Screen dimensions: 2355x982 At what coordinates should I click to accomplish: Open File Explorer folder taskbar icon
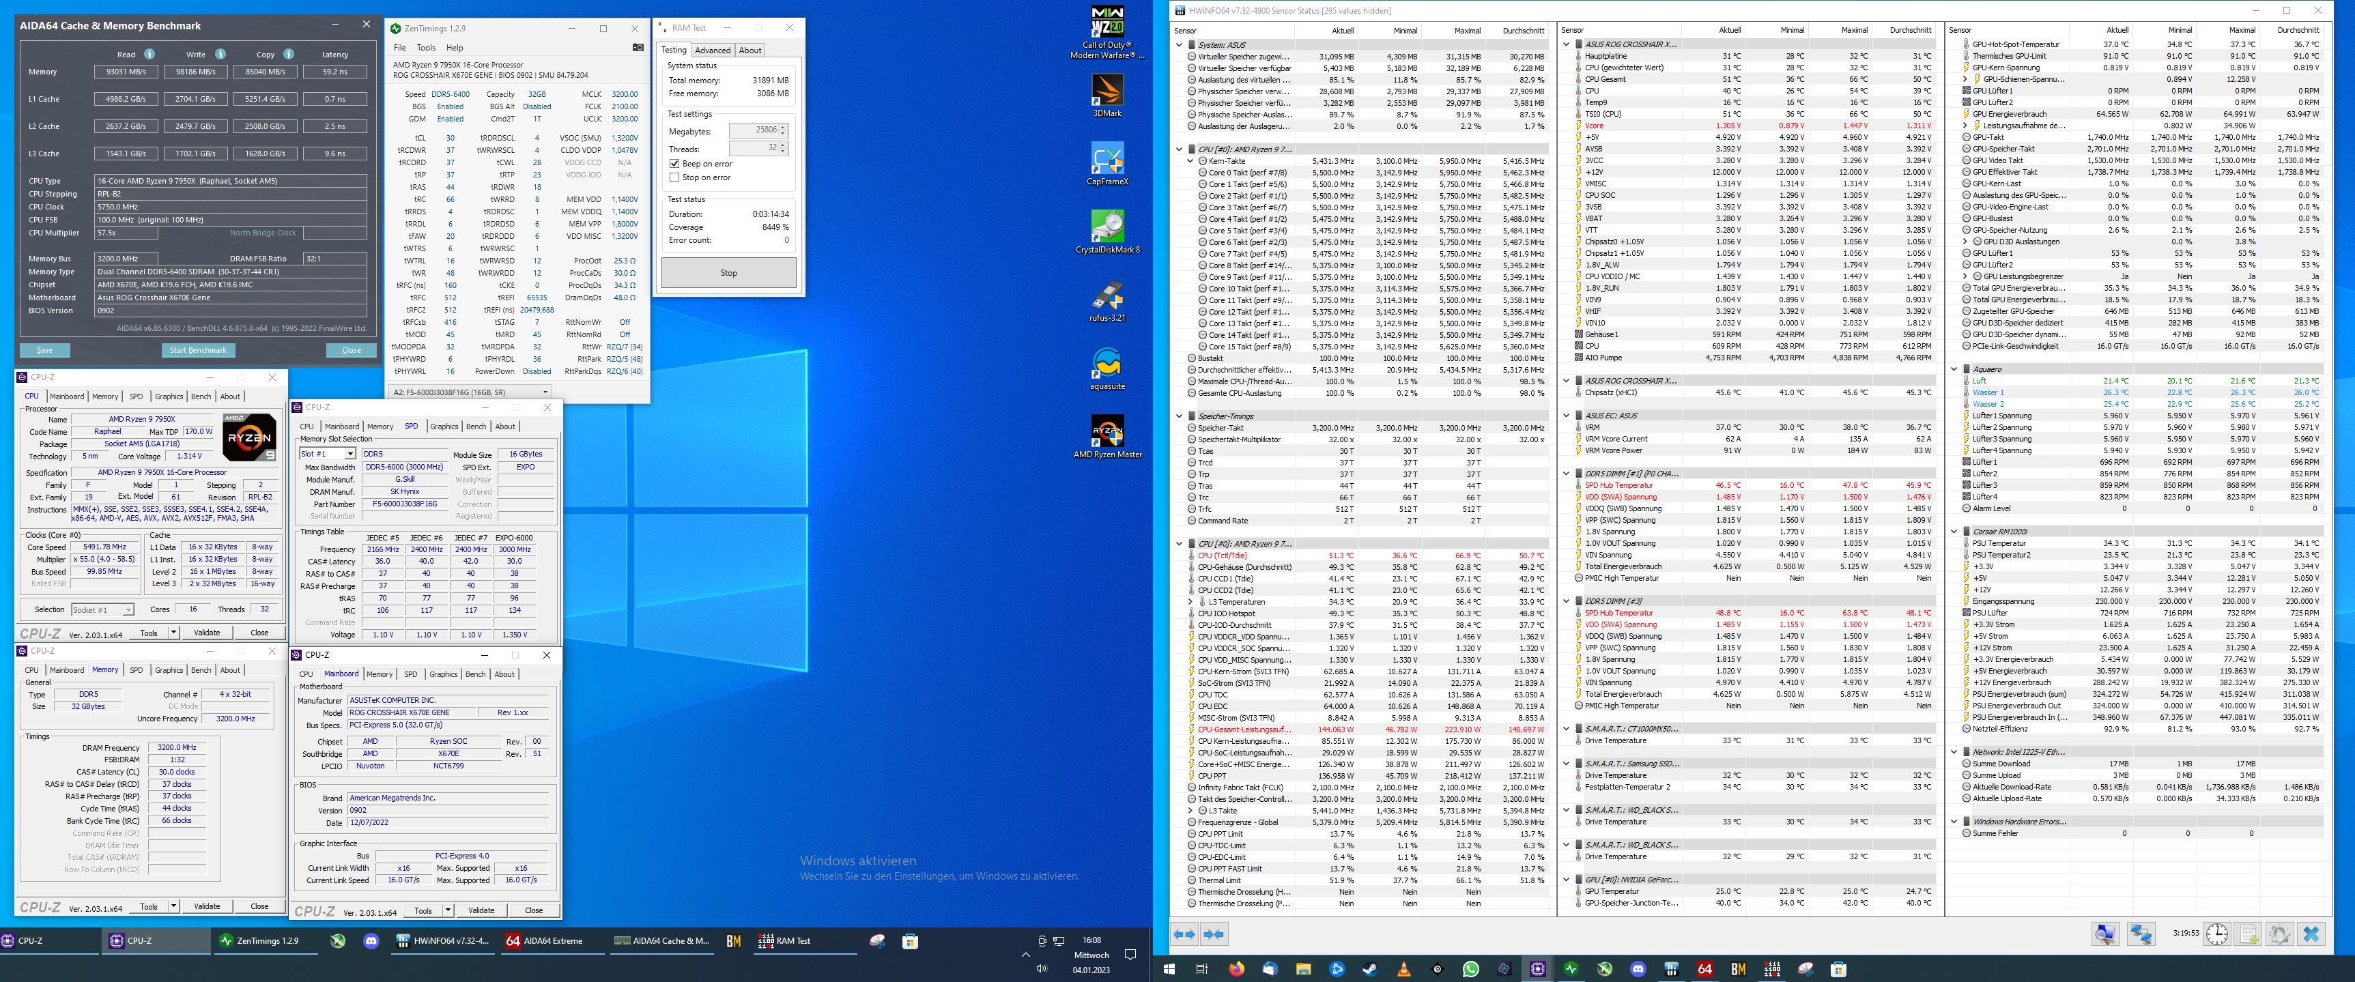pyautogui.click(x=1304, y=969)
